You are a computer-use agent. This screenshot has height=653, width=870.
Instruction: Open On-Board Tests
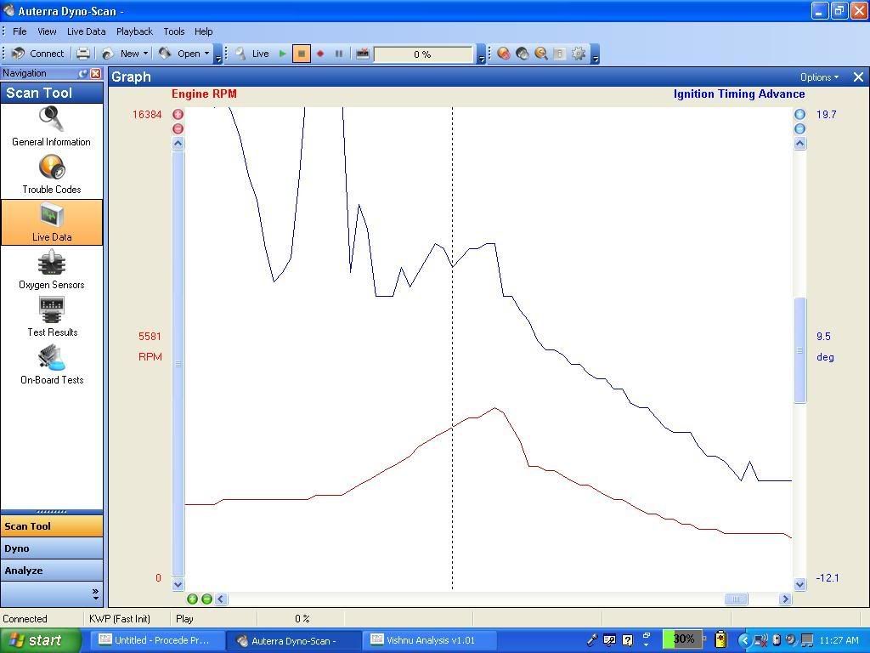click(x=51, y=366)
